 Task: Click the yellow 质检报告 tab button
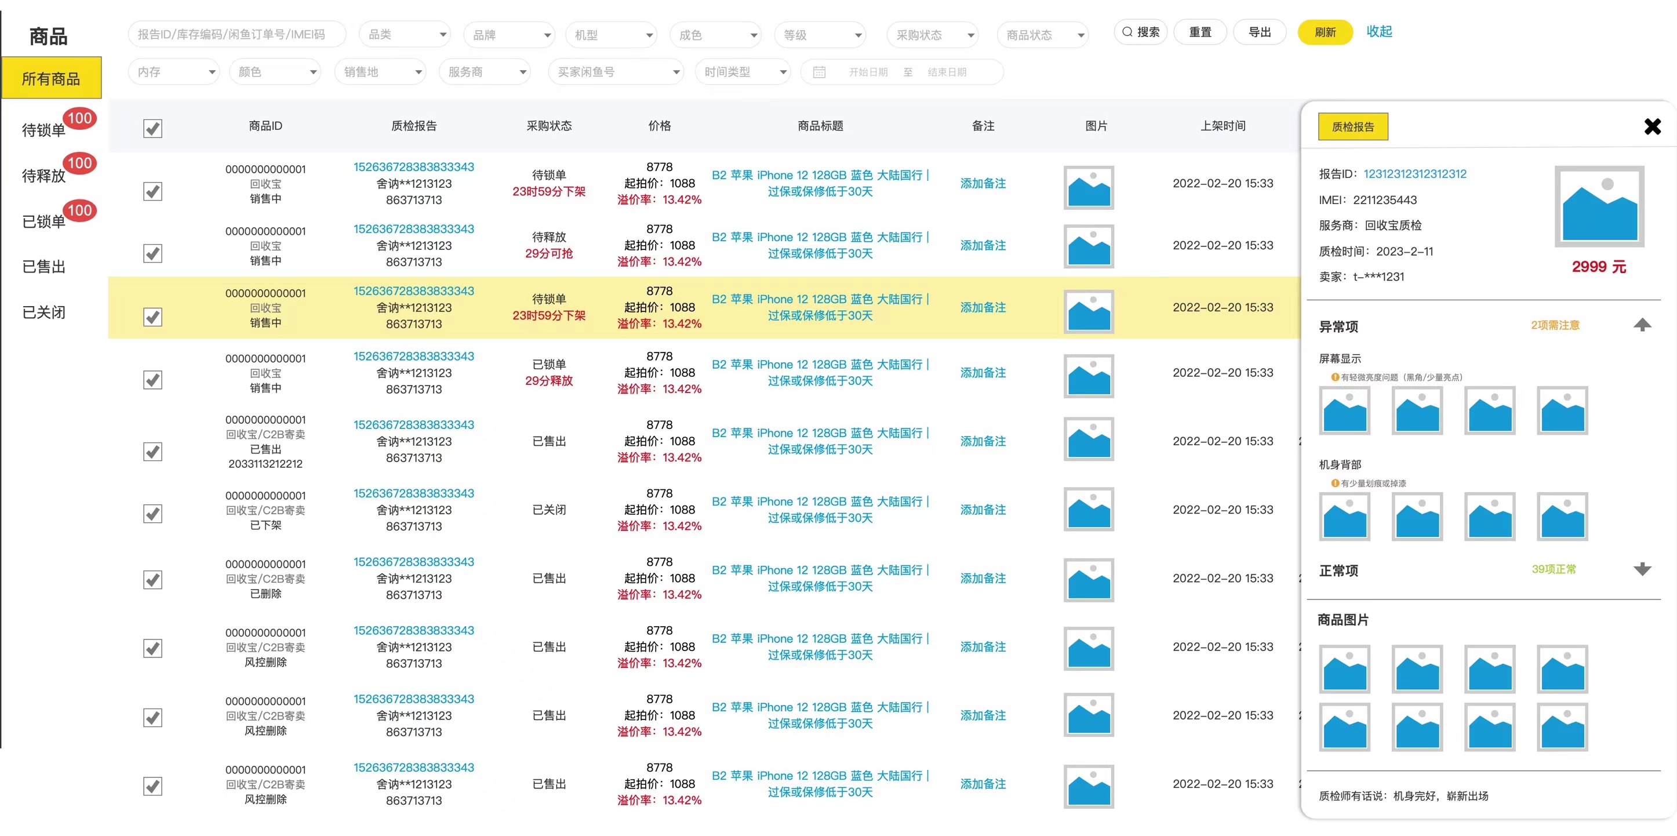point(1353,126)
